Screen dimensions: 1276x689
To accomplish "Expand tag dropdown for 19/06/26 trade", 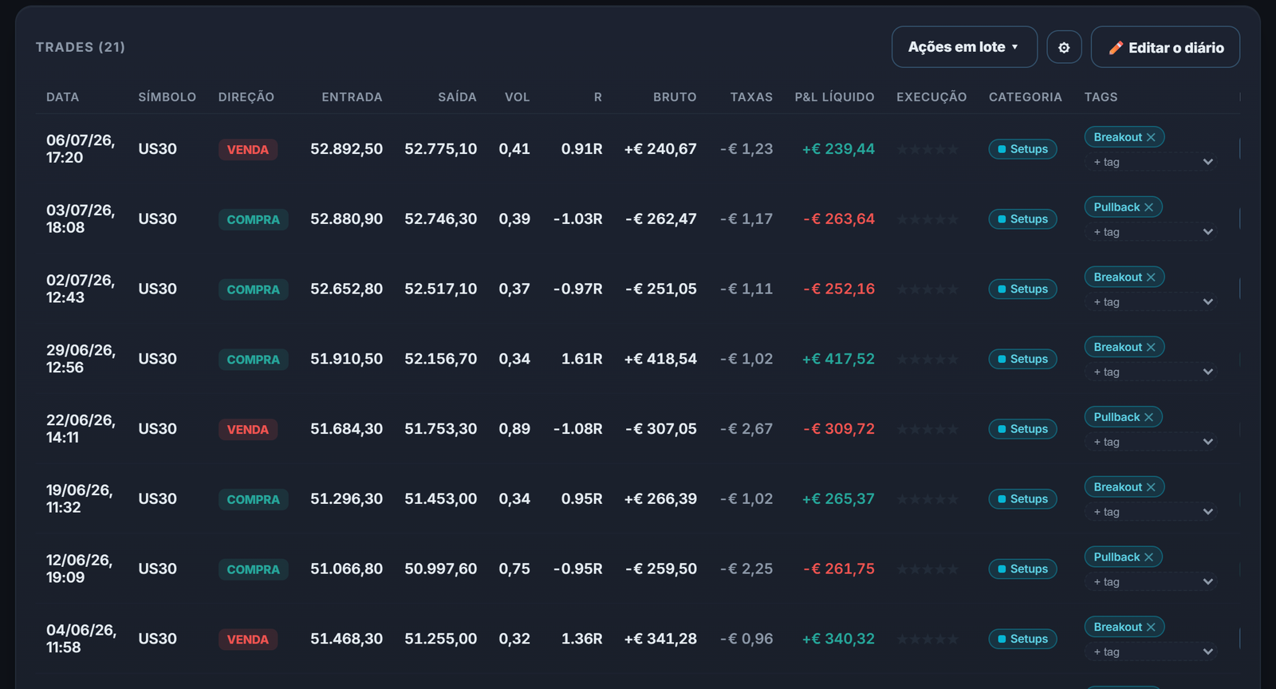I will point(1151,512).
